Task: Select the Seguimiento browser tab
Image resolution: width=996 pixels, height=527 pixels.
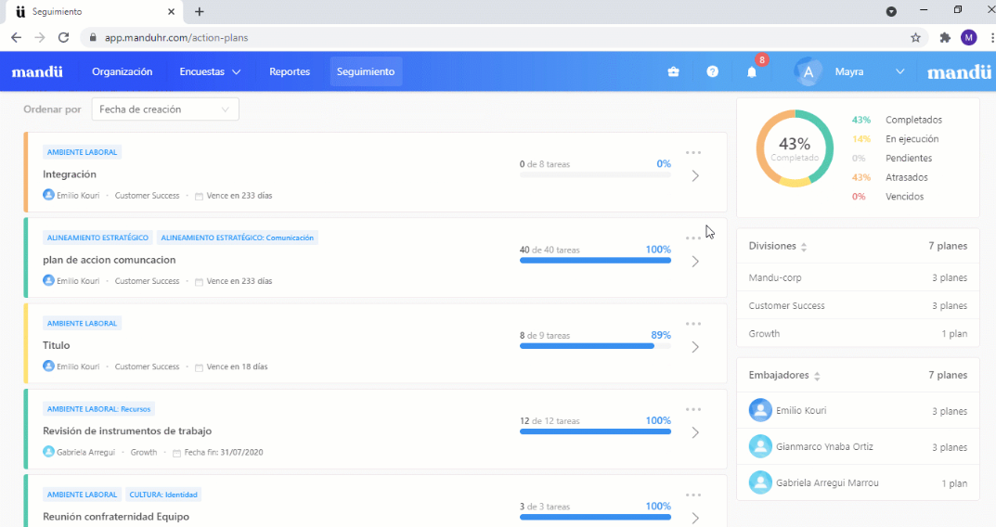Action: tap(96, 12)
